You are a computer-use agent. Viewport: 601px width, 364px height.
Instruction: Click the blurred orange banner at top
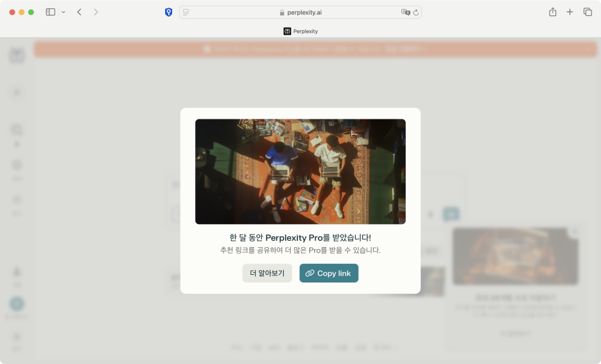315,49
